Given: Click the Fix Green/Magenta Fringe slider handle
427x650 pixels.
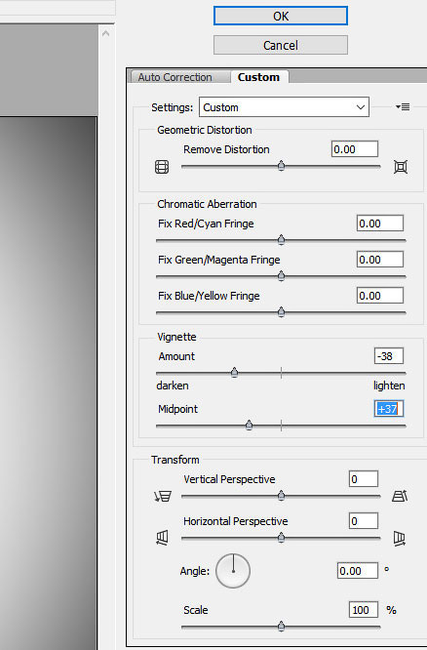Looking at the screenshot, I should [x=281, y=275].
